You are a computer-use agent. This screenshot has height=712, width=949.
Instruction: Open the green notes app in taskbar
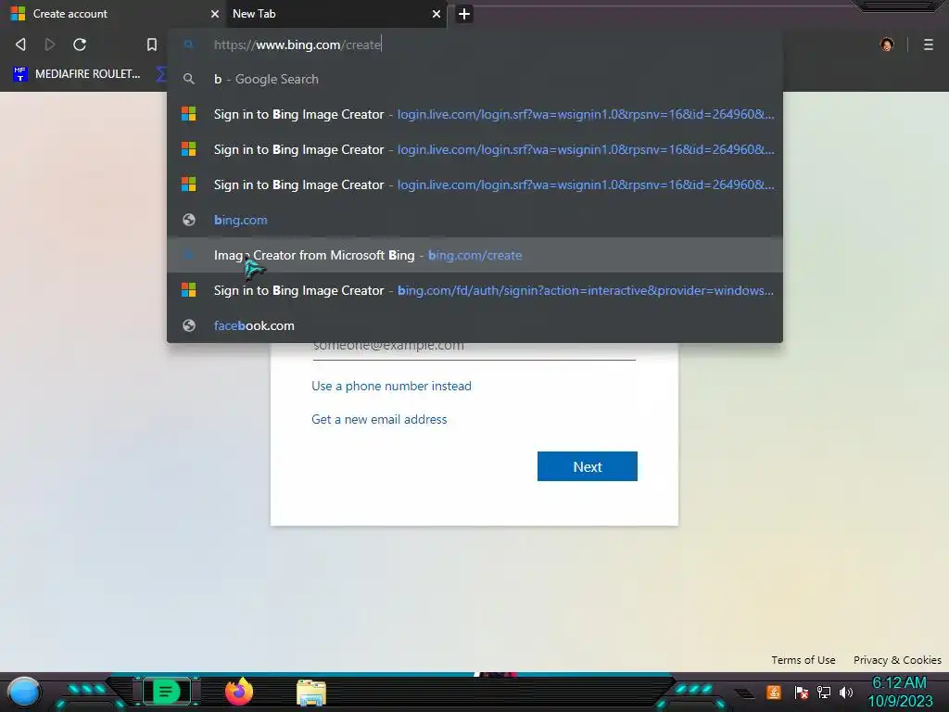tap(167, 692)
